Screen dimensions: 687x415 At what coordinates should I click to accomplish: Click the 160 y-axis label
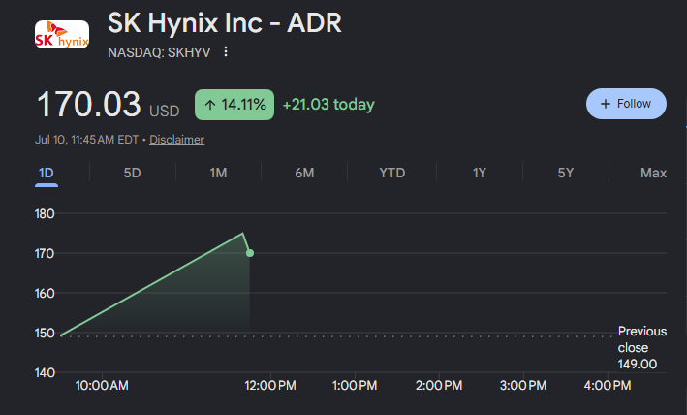(45, 294)
